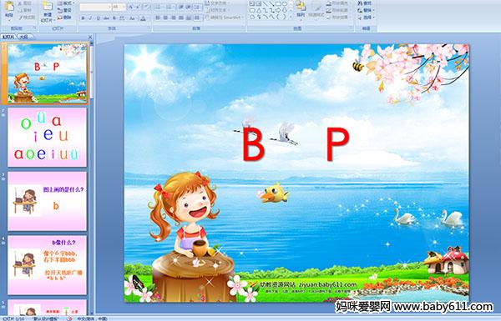Toggle Strikethrough abc formatting
Screen dimensions: 501x321
pos(106,18)
